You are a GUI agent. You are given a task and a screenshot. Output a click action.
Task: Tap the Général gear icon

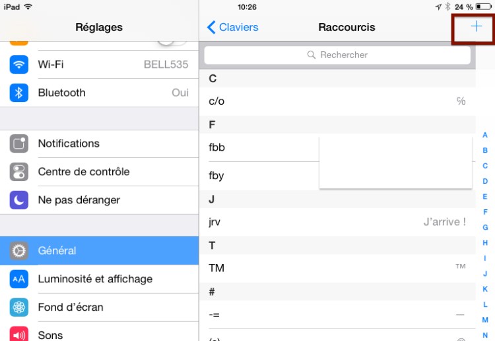[x=19, y=251]
